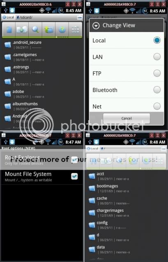Image resolution: width=168 pixels, height=262 pixels.
Task: Expand the Local view dropdown at /sdcard/
Action: (8, 17)
